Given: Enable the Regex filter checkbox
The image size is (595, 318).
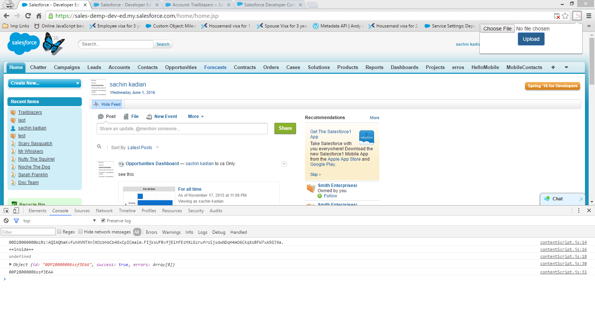Looking at the screenshot, I should pos(59,232).
